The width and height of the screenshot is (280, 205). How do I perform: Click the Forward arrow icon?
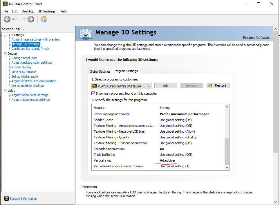(x=31, y=19)
